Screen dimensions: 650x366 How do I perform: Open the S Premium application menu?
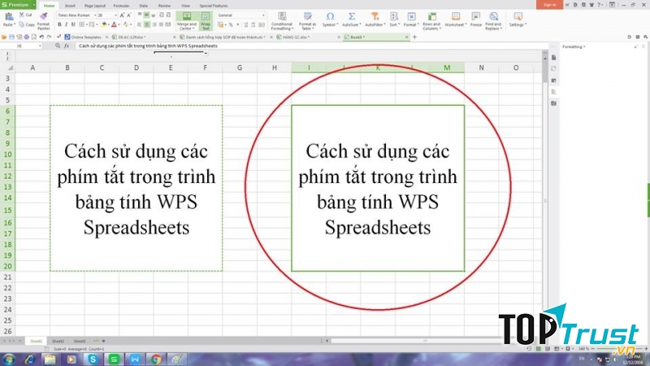[x=18, y=5]
